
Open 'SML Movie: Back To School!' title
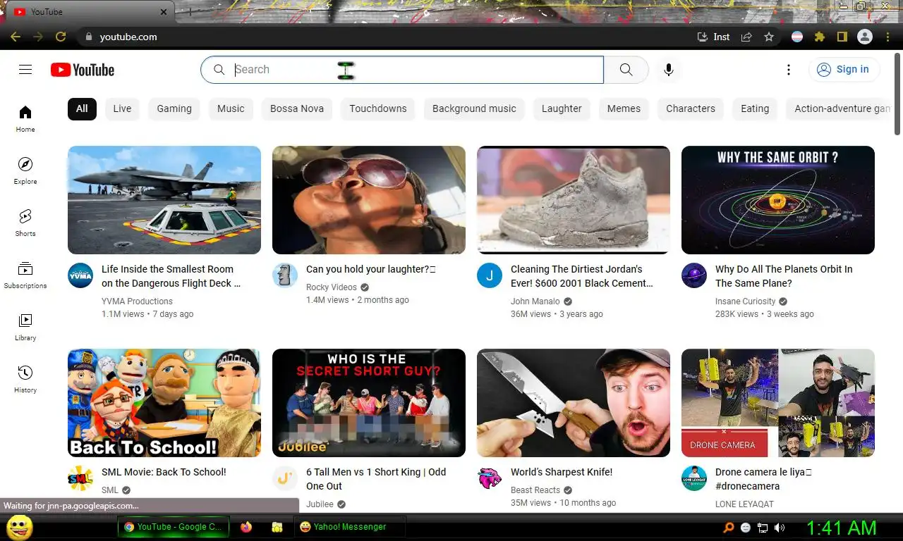pos(164,472)
